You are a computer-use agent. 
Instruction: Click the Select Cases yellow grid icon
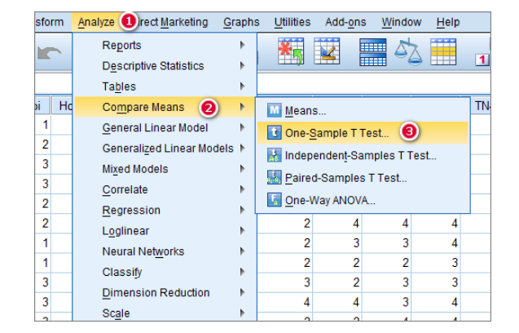pyautogui.click(x=443, y=51)
